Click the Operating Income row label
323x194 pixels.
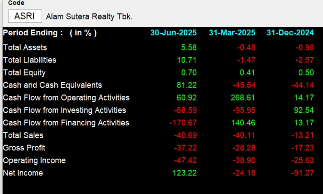(34, 160)
